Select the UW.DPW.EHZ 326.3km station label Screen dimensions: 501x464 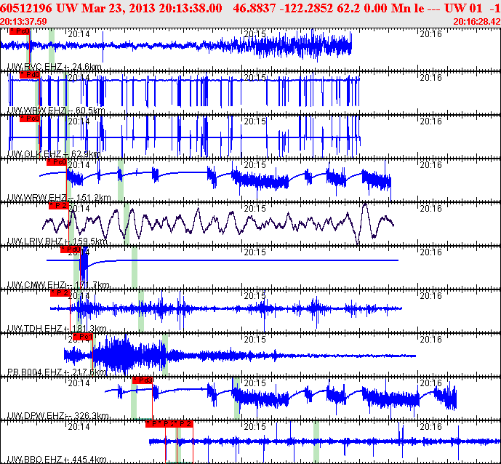coord(58,416)
